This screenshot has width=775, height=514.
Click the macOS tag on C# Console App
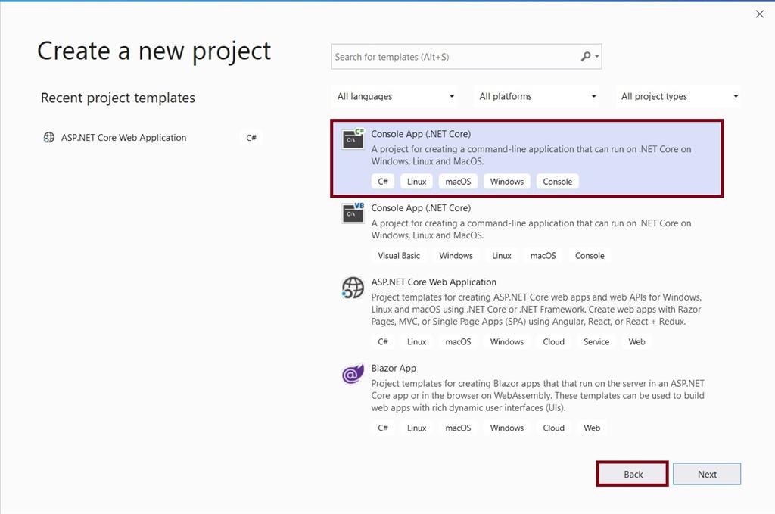point(458,182)
